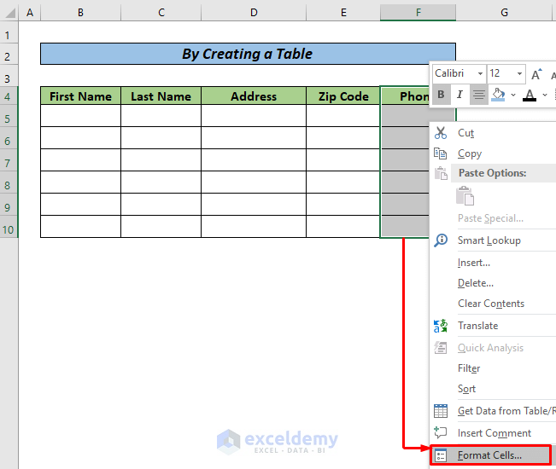Toggle Bold in the mini toolbar
The height and width of the screenshot is (469, 556).
[441, 95]
